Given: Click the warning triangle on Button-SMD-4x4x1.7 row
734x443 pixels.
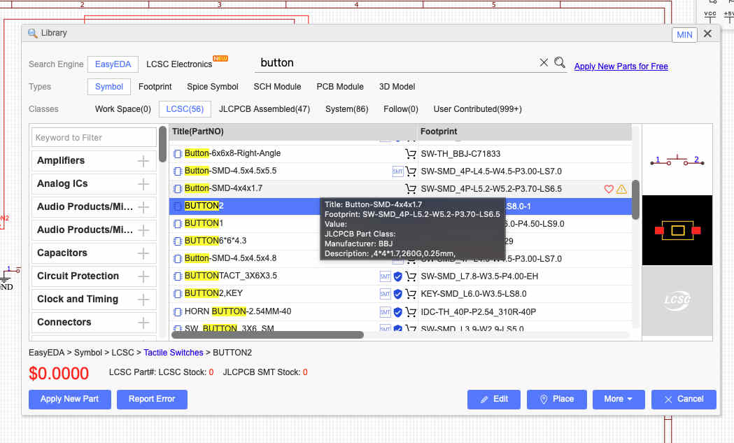Looking at the screenshot, I should pos(621,189).
